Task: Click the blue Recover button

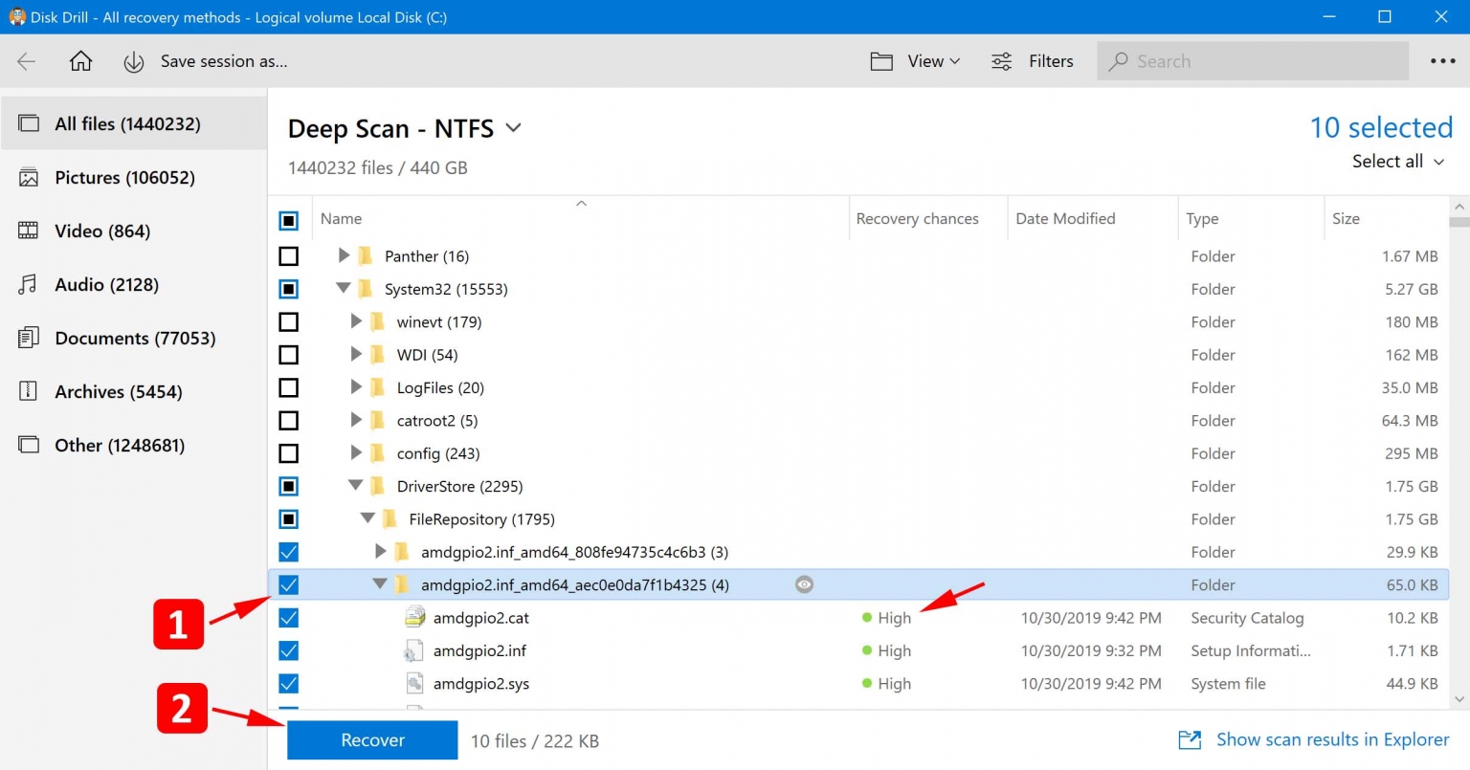Action: pos(372,740)
